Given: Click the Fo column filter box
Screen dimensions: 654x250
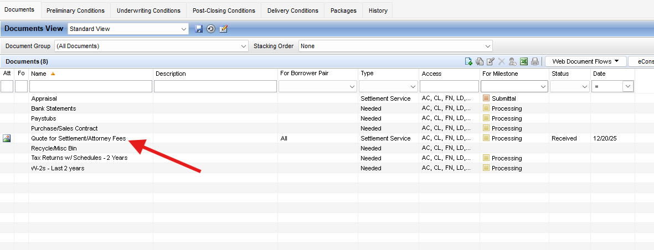Looking at the screenshot, I should pos(21,86).
